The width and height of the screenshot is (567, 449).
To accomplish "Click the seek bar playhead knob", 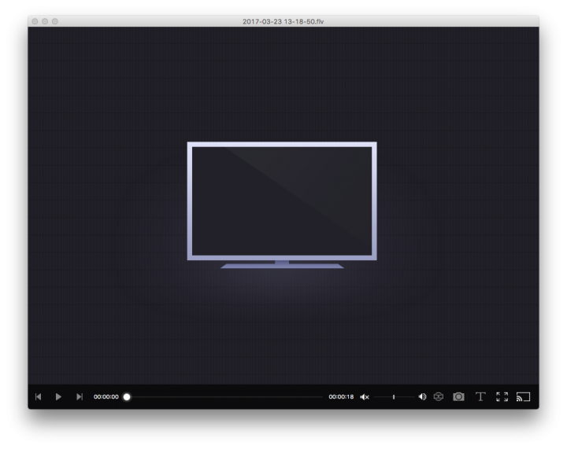I will (x=127, y=397).
